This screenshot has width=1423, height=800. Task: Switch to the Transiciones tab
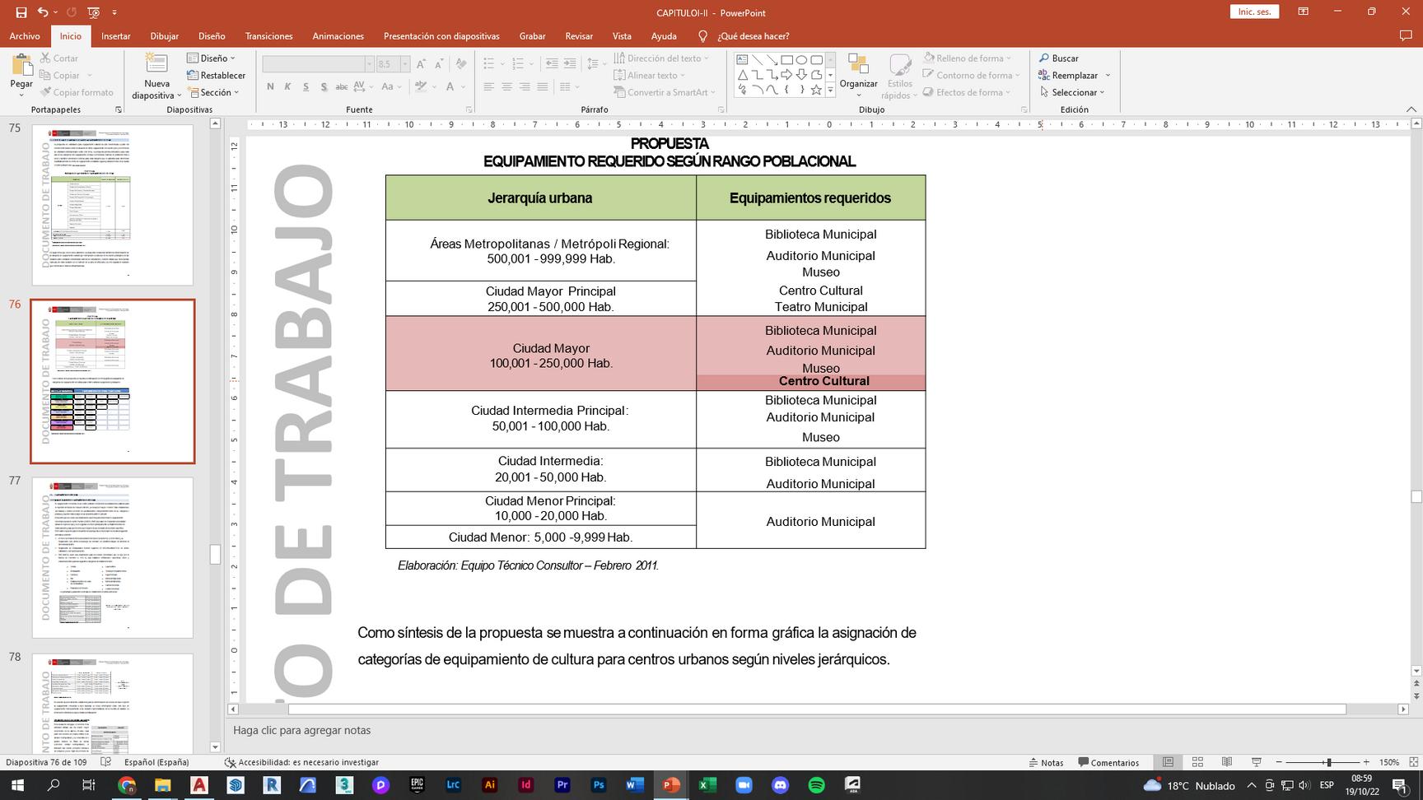pyautogui.click(x=268, y=36)
